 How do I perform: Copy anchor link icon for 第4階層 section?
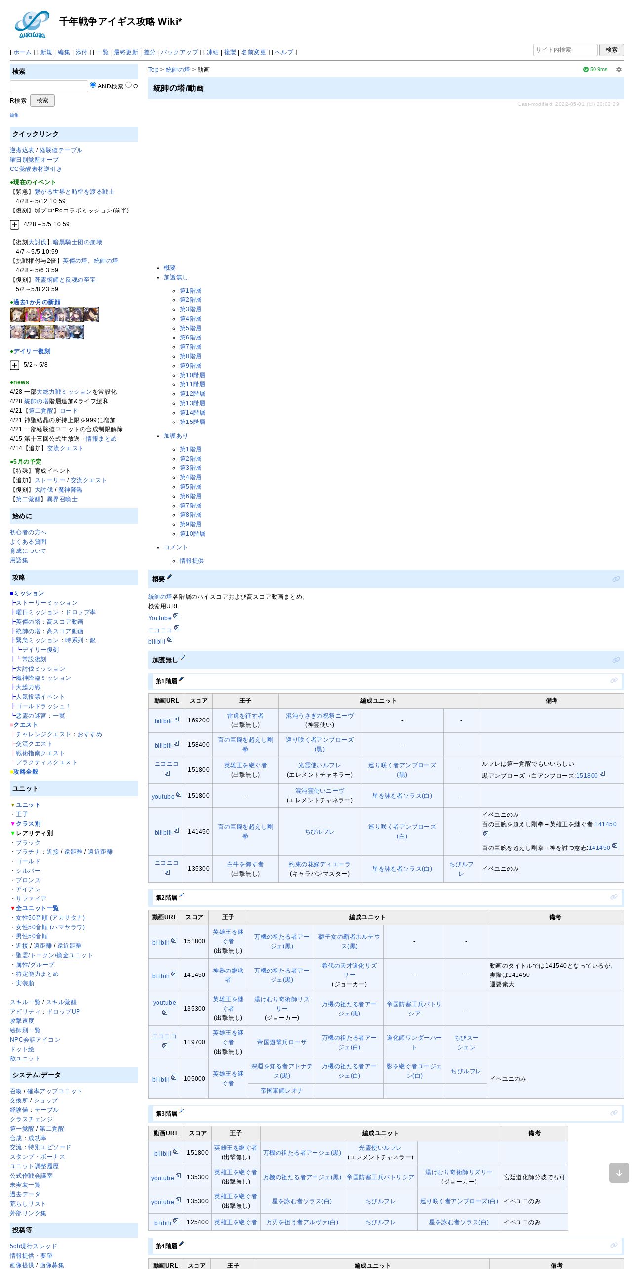pyautogui.click(x=614, y=1245)
